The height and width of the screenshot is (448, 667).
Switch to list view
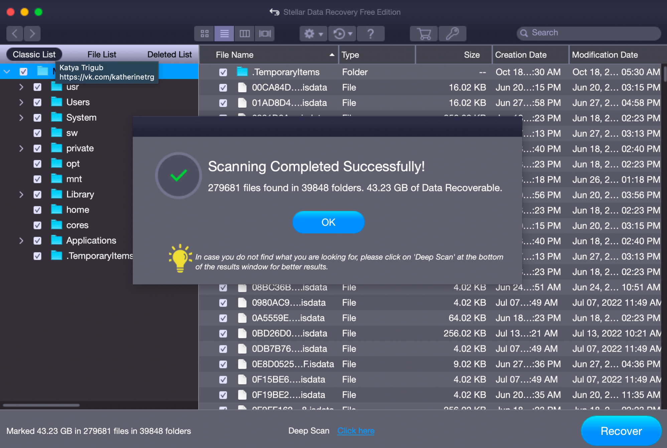coord(224,33)
